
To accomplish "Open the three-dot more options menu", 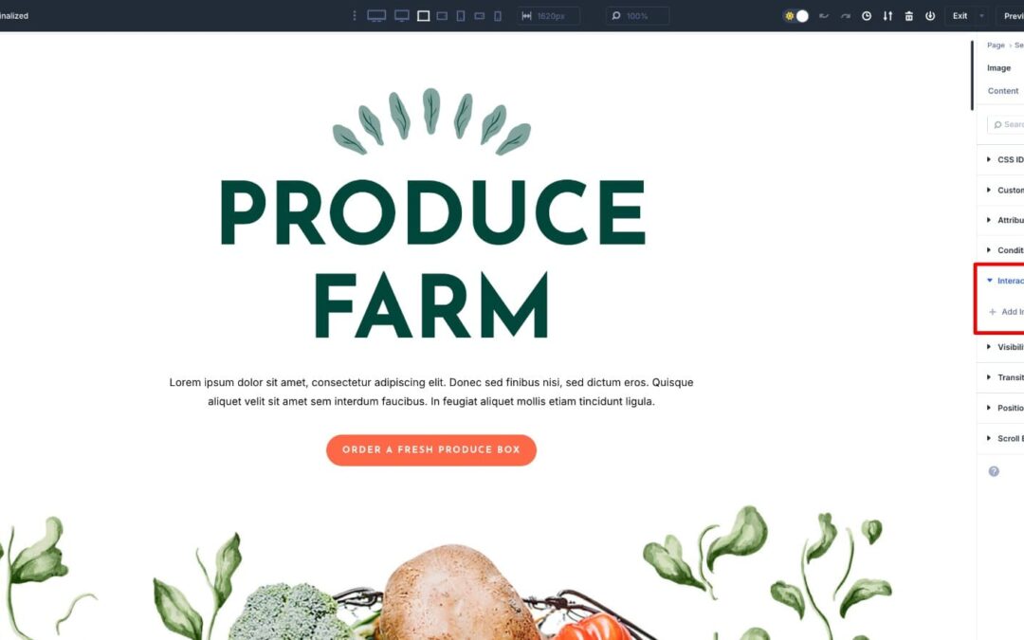I will tap(355, 16).
